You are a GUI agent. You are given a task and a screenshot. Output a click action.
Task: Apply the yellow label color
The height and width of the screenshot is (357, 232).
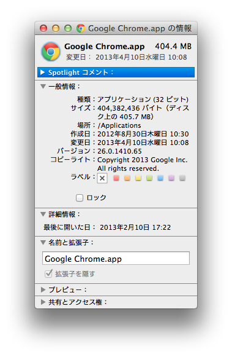point(138,178)
